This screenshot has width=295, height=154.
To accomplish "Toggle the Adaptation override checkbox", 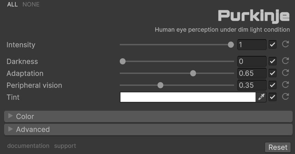I will click(x=273, y=73).
